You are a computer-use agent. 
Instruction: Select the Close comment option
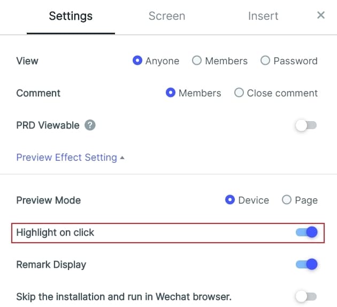(x=239, y=93)
